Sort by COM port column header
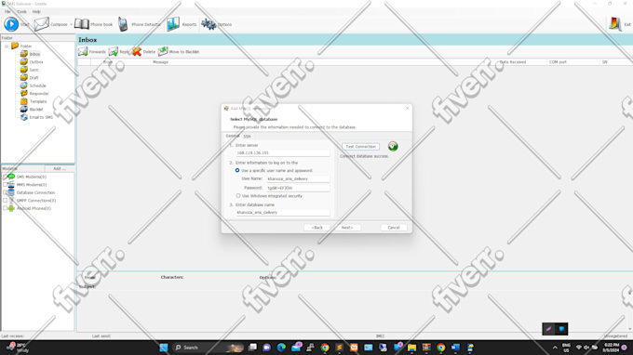Screen dimensions: 633x355 click(x=558, y=62)
